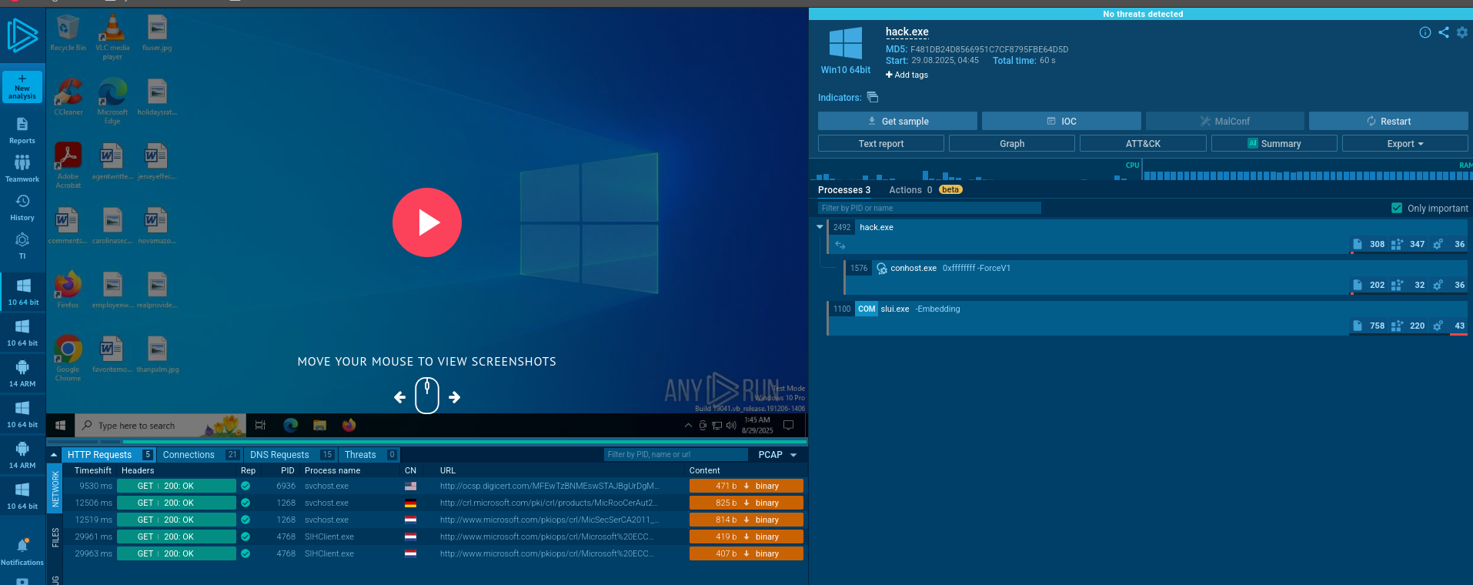Click the Indicators icon next to the label
The image size is (1473, 585).
pos(873,97)
